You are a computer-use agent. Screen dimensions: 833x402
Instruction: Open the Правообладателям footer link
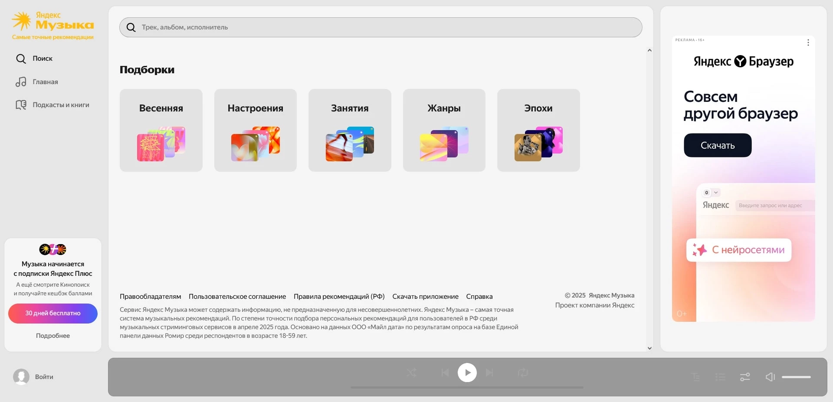pos(150,296)
